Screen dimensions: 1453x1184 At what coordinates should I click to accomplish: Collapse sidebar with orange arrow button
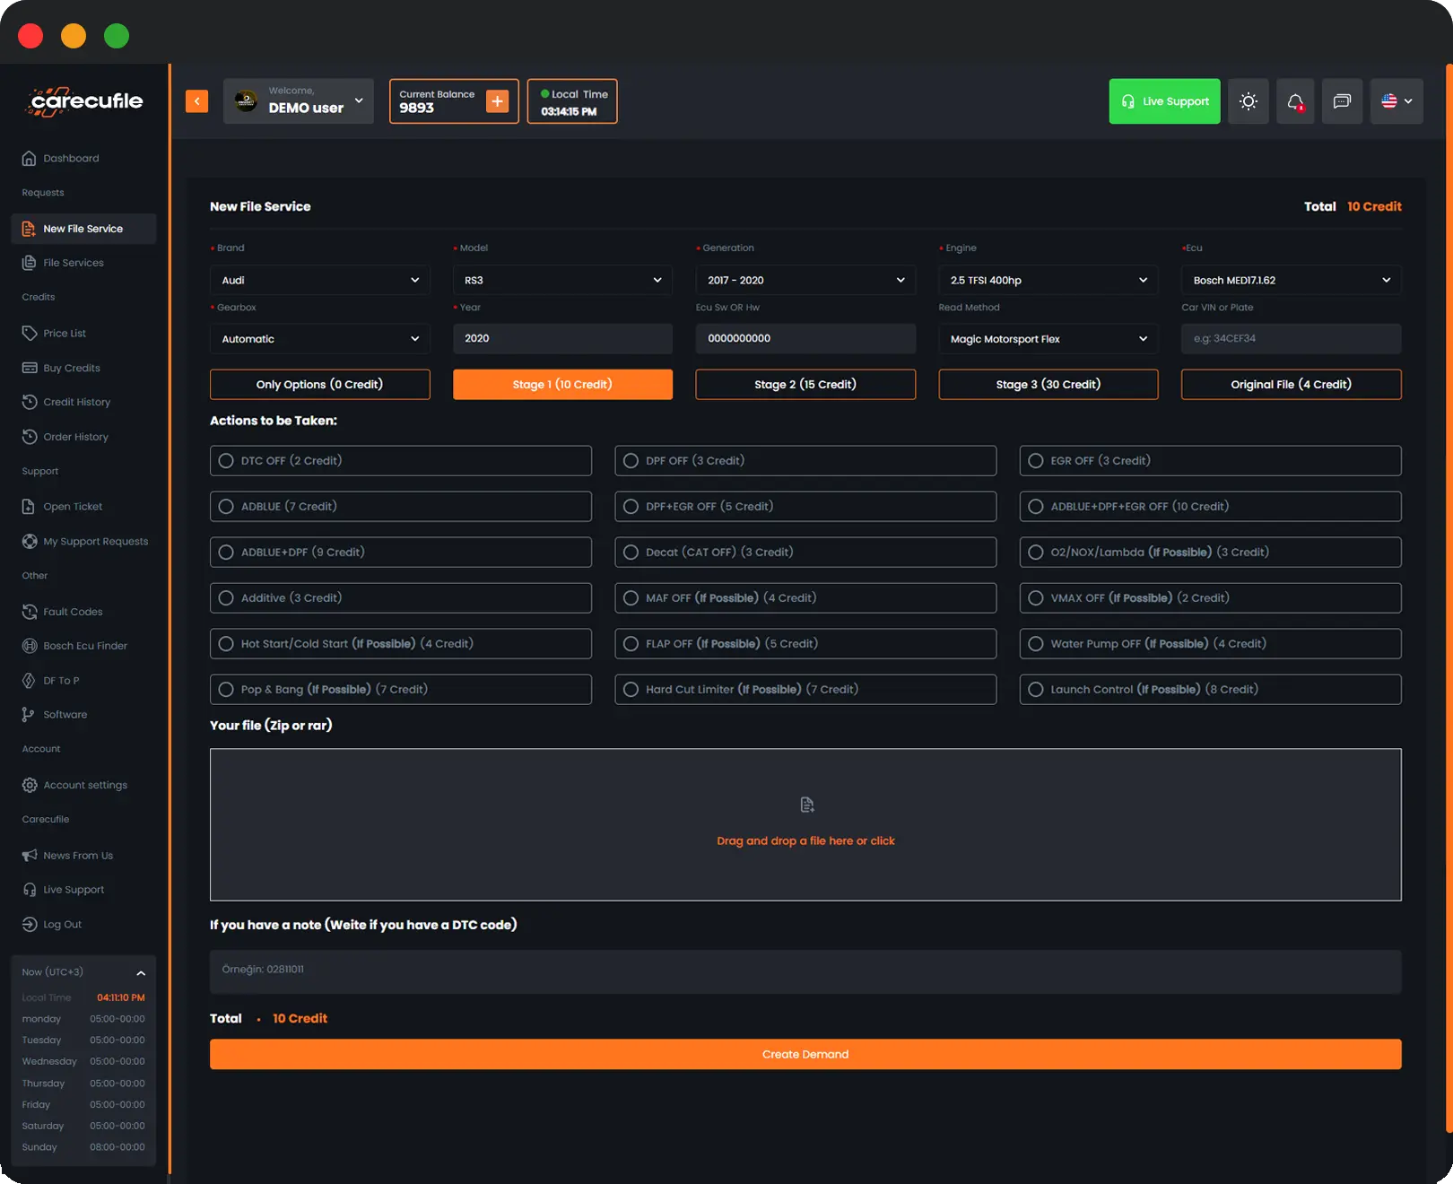click(196, 101)
